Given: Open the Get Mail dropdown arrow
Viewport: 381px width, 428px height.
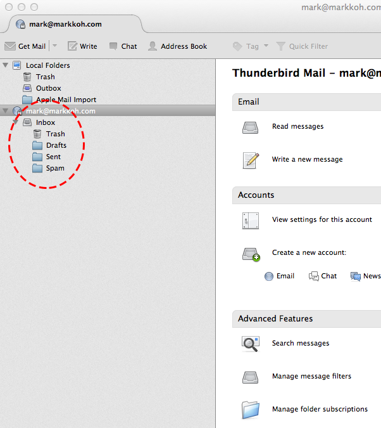Looking at the screenshot, I should pos(54,46).
